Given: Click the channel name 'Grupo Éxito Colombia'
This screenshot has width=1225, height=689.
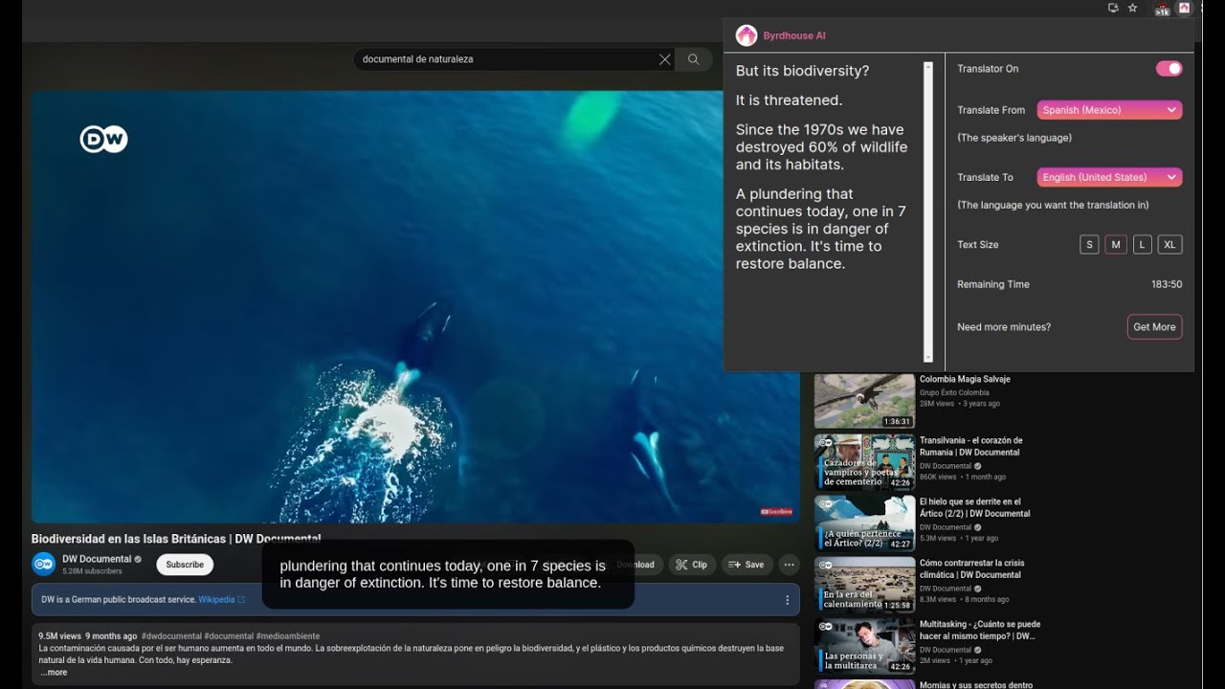Looking at the screenshot, I should [x=954, y=393].
